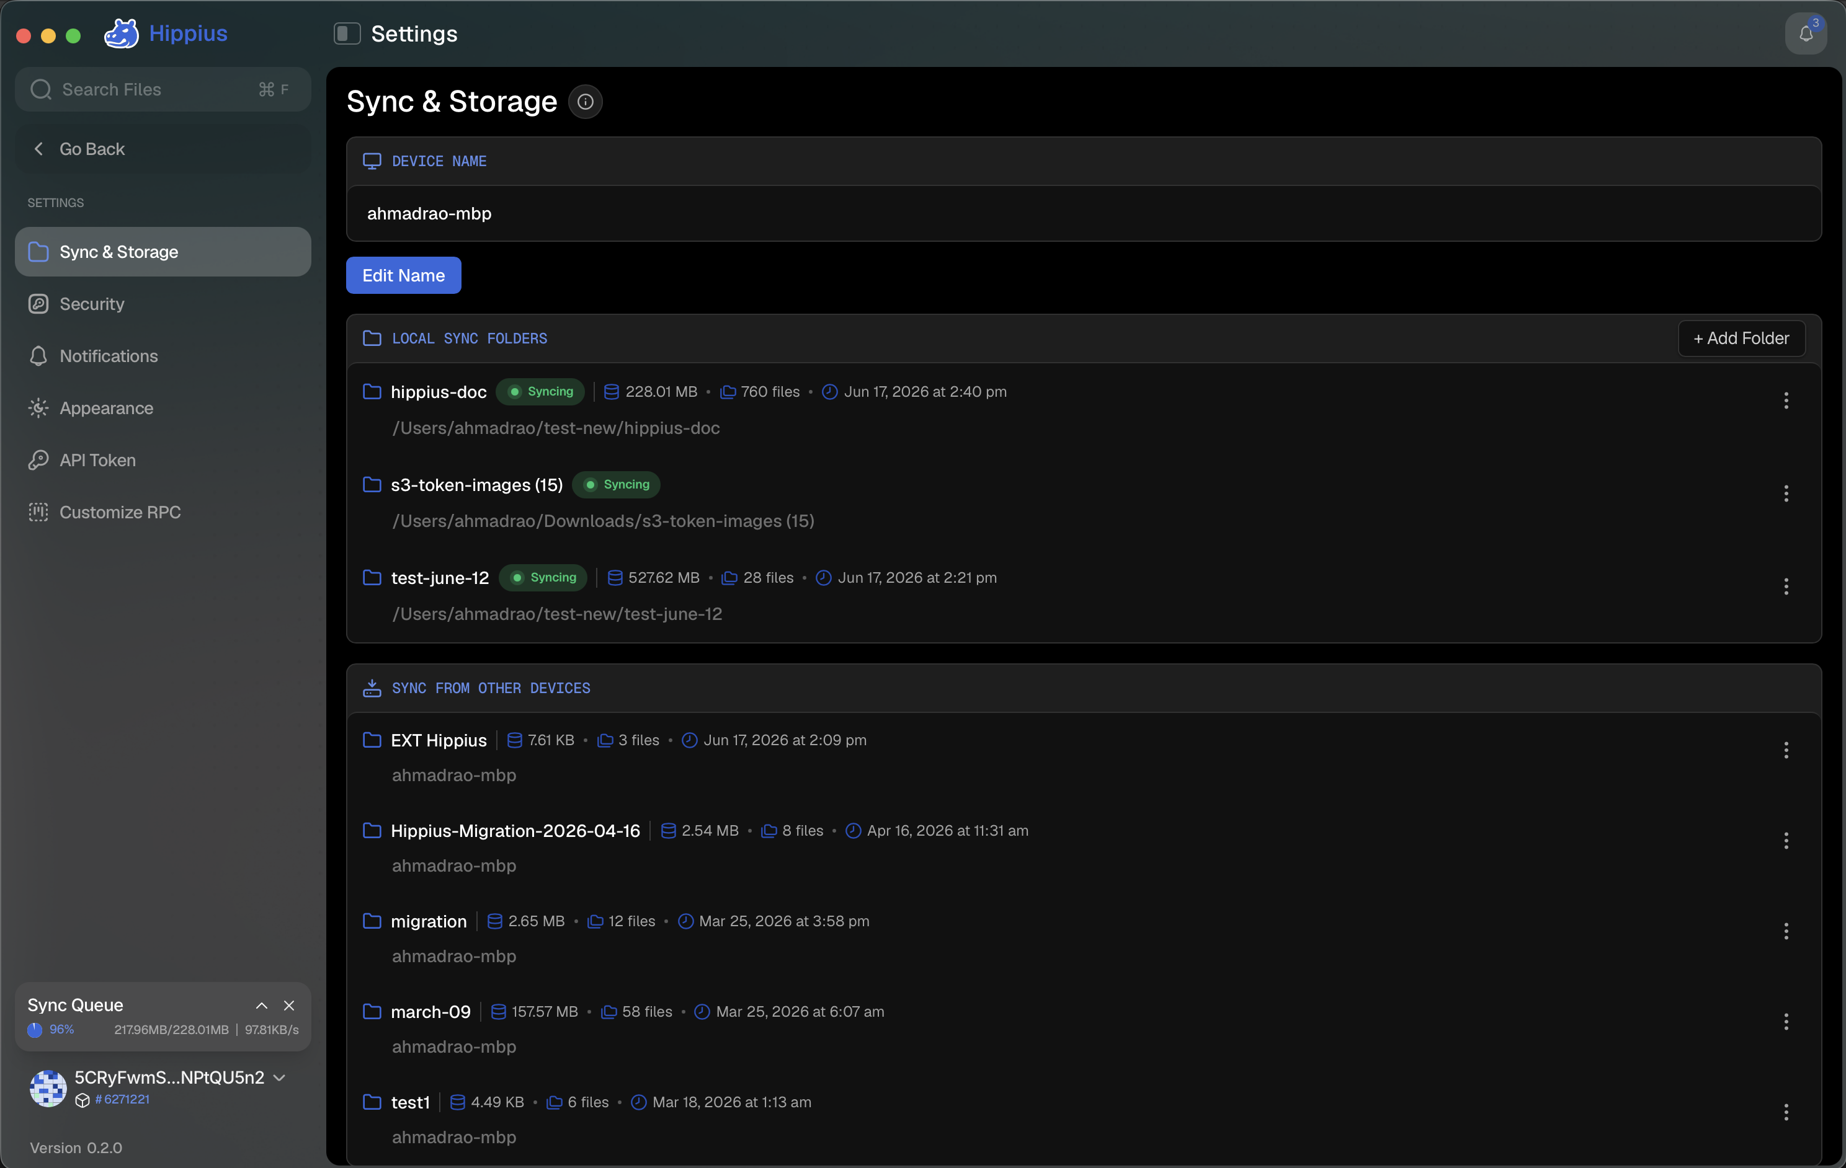Click the folder icon of test-june-12
1846x1168 pixels.
[x=372, y=577]
